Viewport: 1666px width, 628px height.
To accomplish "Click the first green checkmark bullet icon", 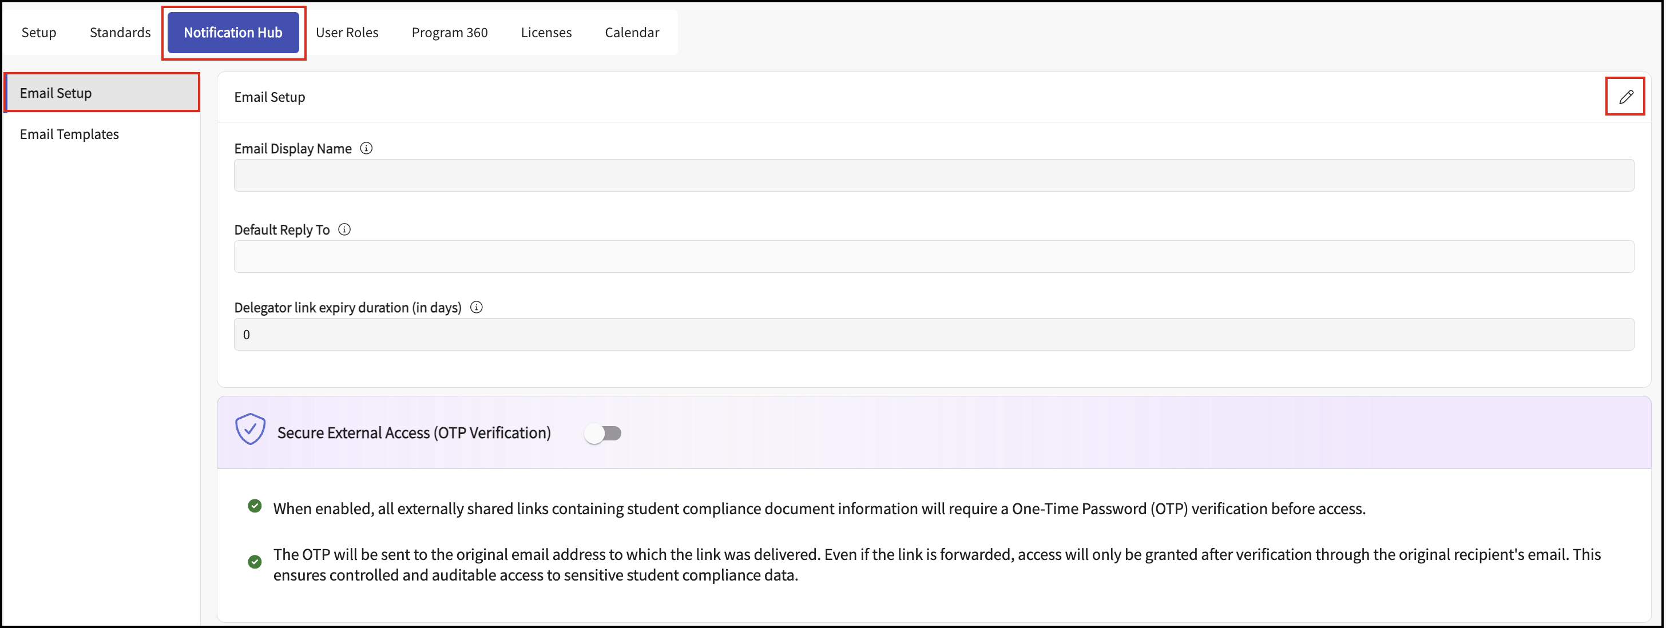I will tap(255, 506).
